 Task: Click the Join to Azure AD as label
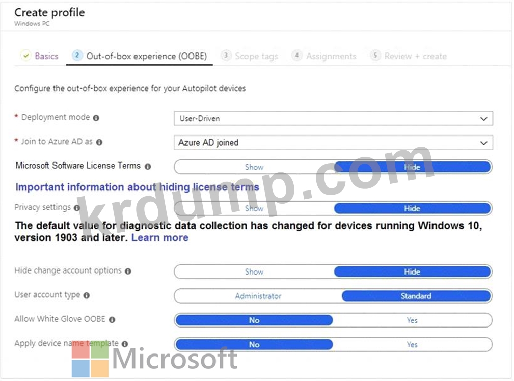pyautogui.click(x=57, y=141)
